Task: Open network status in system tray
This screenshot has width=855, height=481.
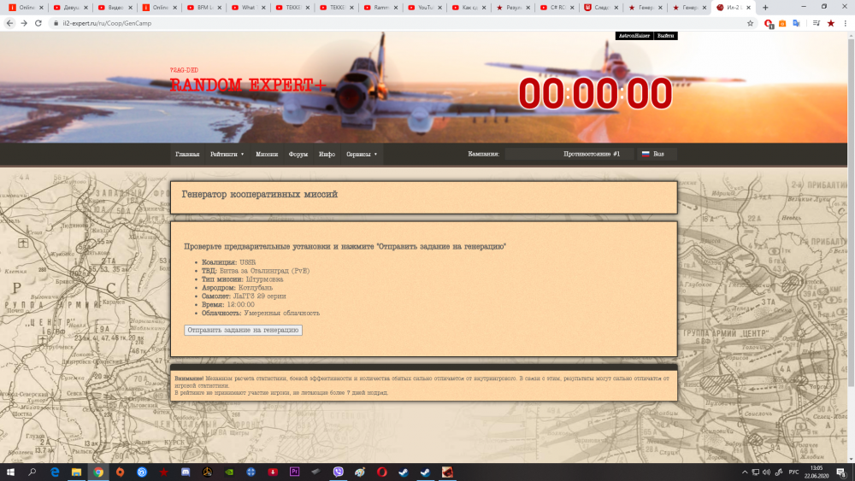Action: pos(755,472)
